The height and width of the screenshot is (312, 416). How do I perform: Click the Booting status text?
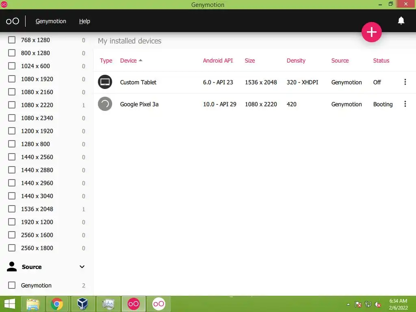[x=383, y=104]
